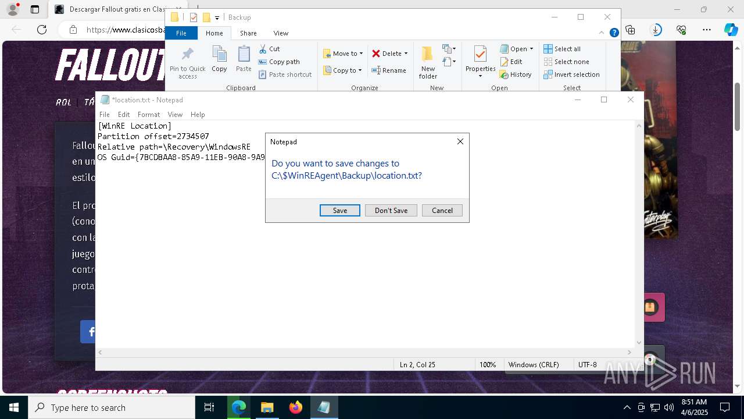Open the Notepad Help menu
The image size is (744, 419).
(x=198, y=115)
